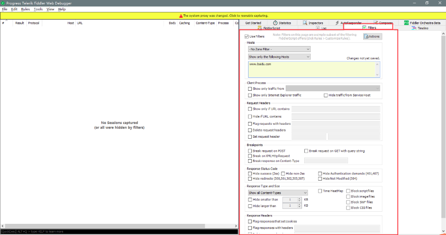Open Show only the following Hosts dropdown
Image resolution: width=446 pixels, height=235 pixels.
(279, 57)
